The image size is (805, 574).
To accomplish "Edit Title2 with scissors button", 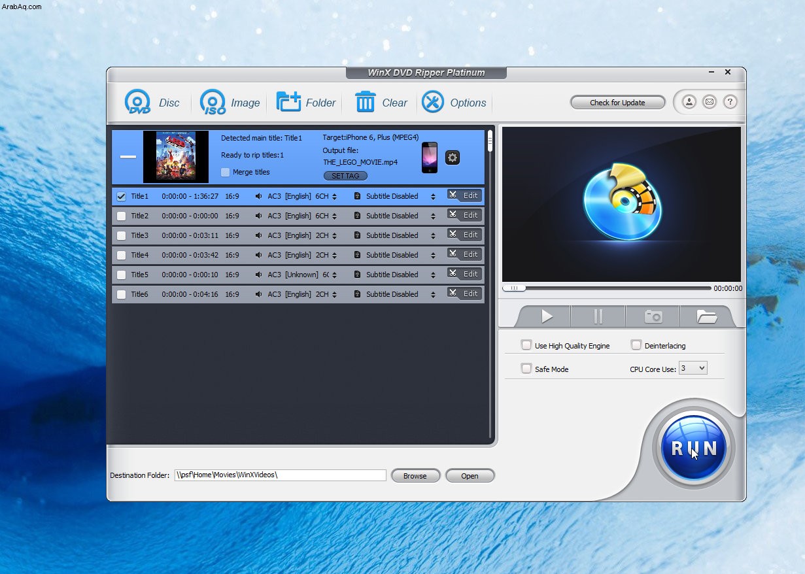I will (x=464, y=215).
